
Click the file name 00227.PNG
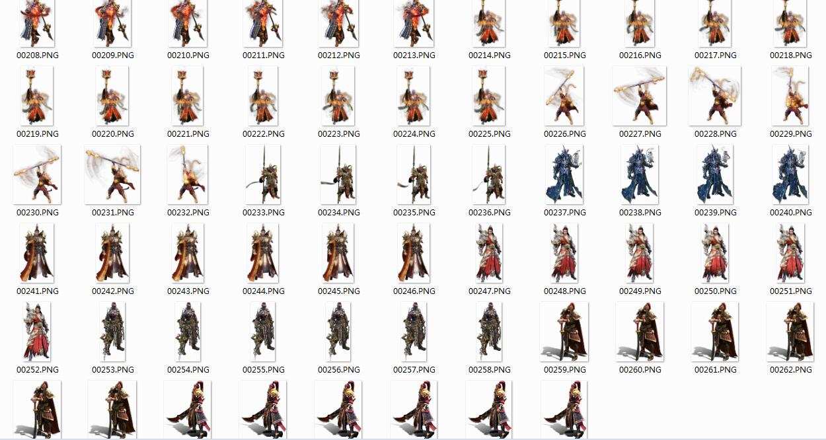[x=640, y=134]
